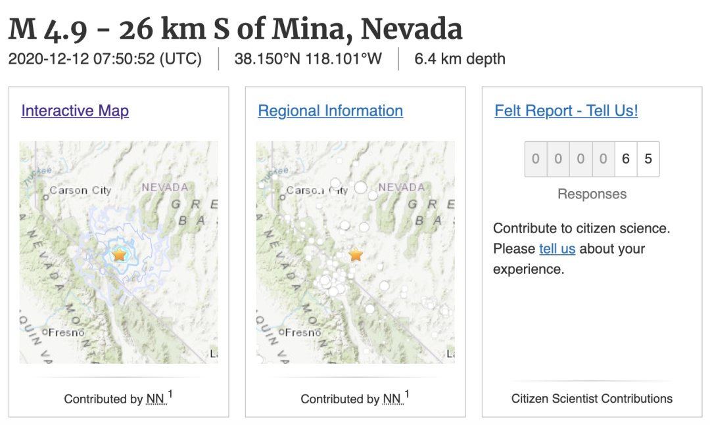Click the "tell us" inline link
The image size is (710, 425).
(557, 249)
